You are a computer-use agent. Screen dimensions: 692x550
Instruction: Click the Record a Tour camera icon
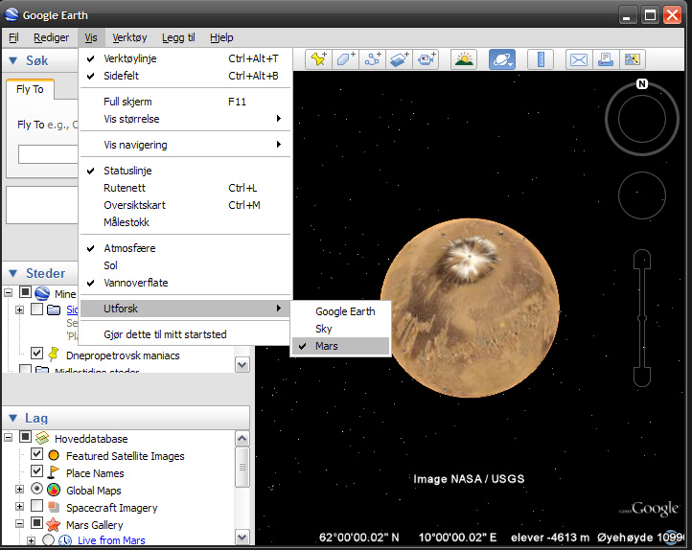pos(427,59)
